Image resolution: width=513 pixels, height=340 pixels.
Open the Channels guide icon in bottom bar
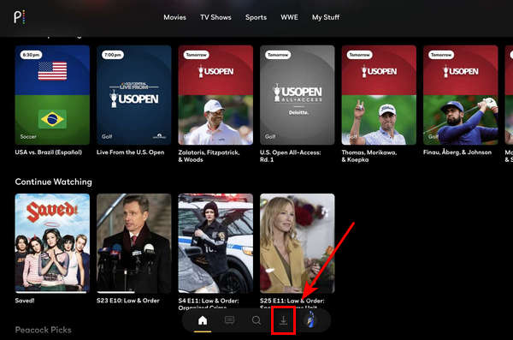tap(229, 320)
